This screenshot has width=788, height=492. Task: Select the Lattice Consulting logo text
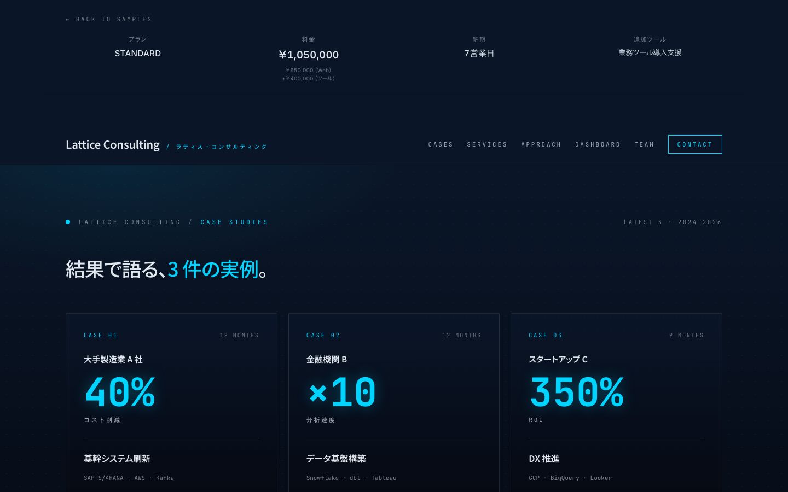[113, 144]
